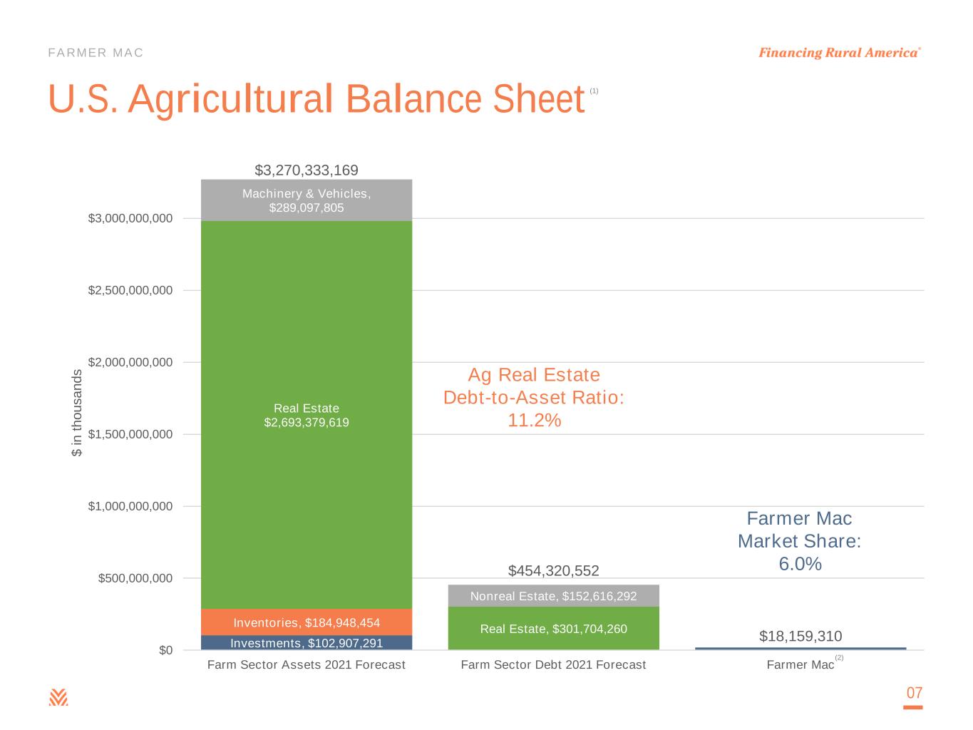Click the Nonreal Estate debt segment
The height and width of the screenshot is (730, 973).
(553, 596)
